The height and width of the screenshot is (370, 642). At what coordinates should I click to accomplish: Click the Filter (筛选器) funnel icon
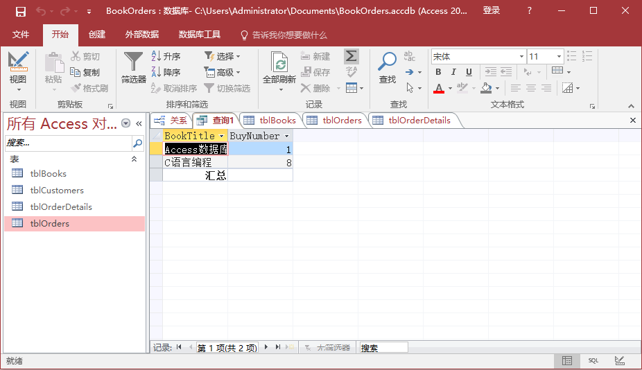(133, 62)
